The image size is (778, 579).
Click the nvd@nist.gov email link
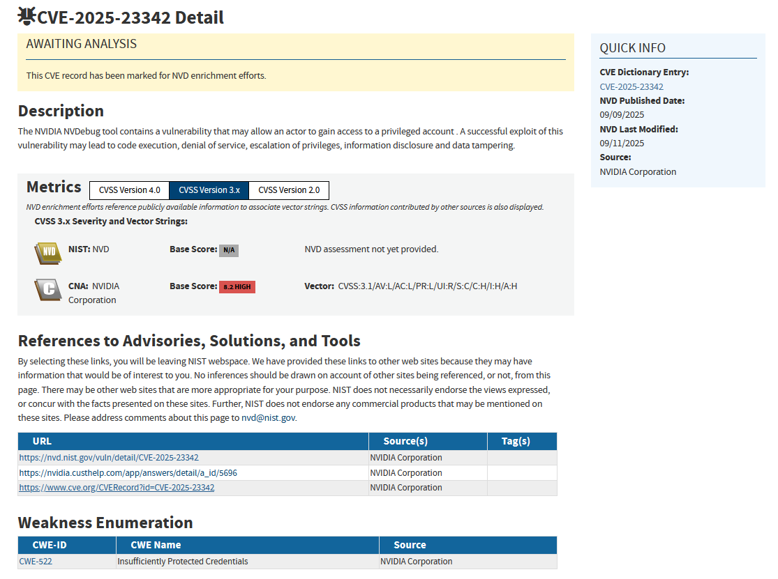[269, 418]
